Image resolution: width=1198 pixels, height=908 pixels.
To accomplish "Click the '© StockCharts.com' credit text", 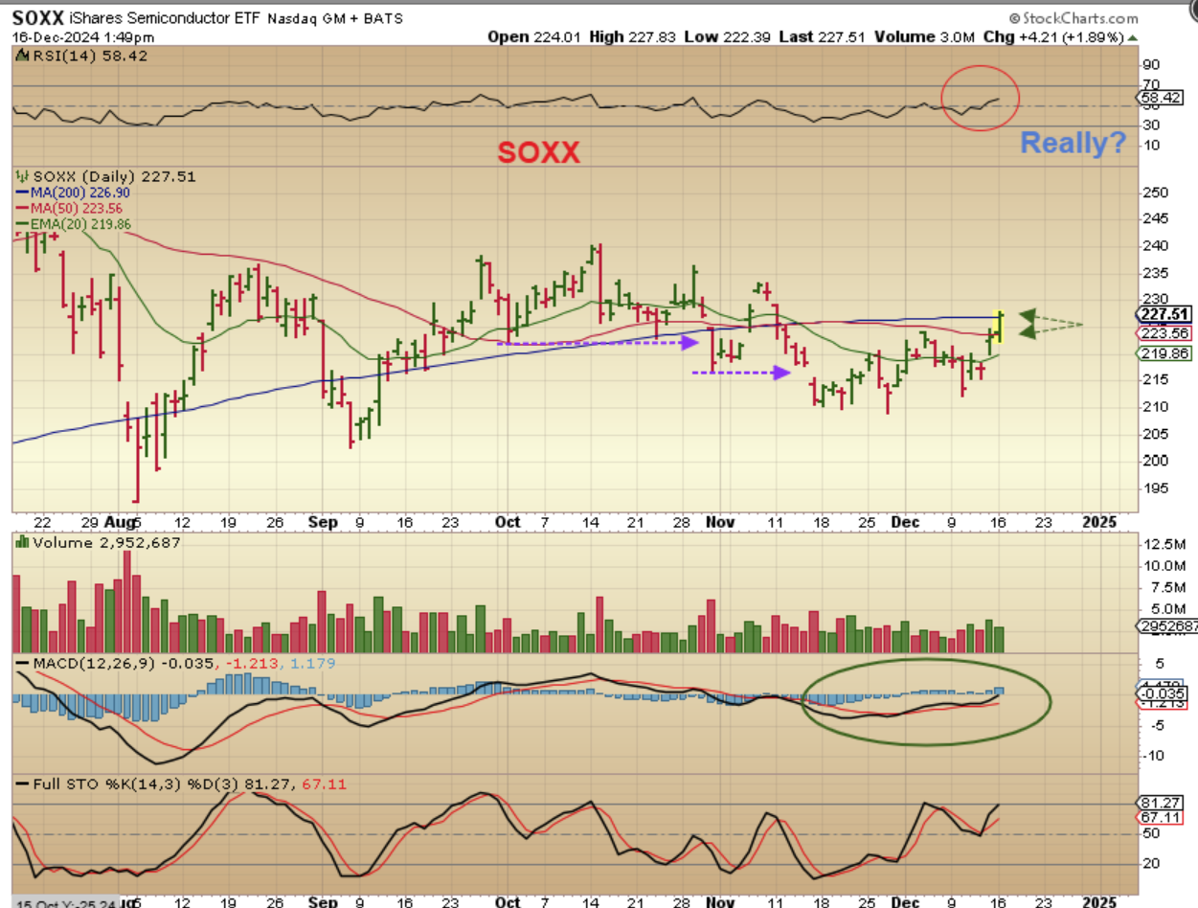I will click(x=1073, y=18).
